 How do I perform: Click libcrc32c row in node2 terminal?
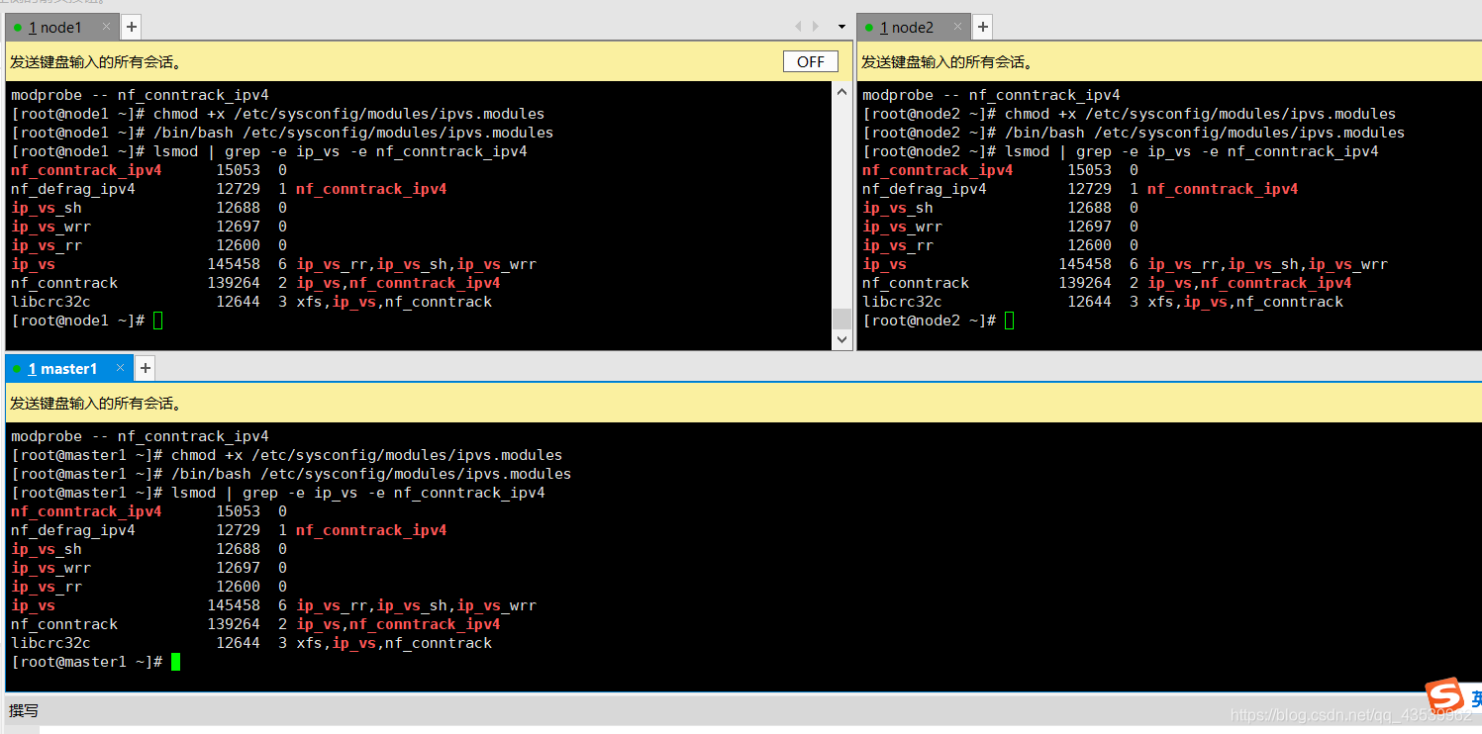click(x=1103, y=302)
